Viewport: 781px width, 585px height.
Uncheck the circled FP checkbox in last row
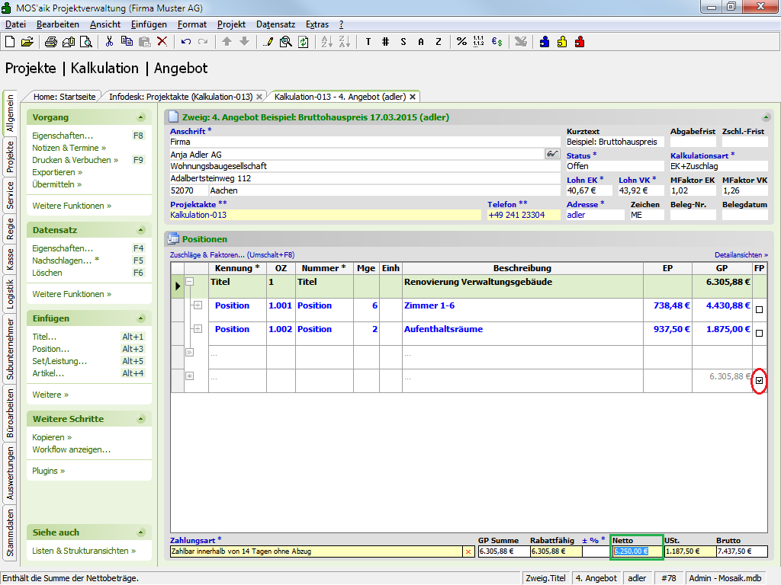coord(759,381)
